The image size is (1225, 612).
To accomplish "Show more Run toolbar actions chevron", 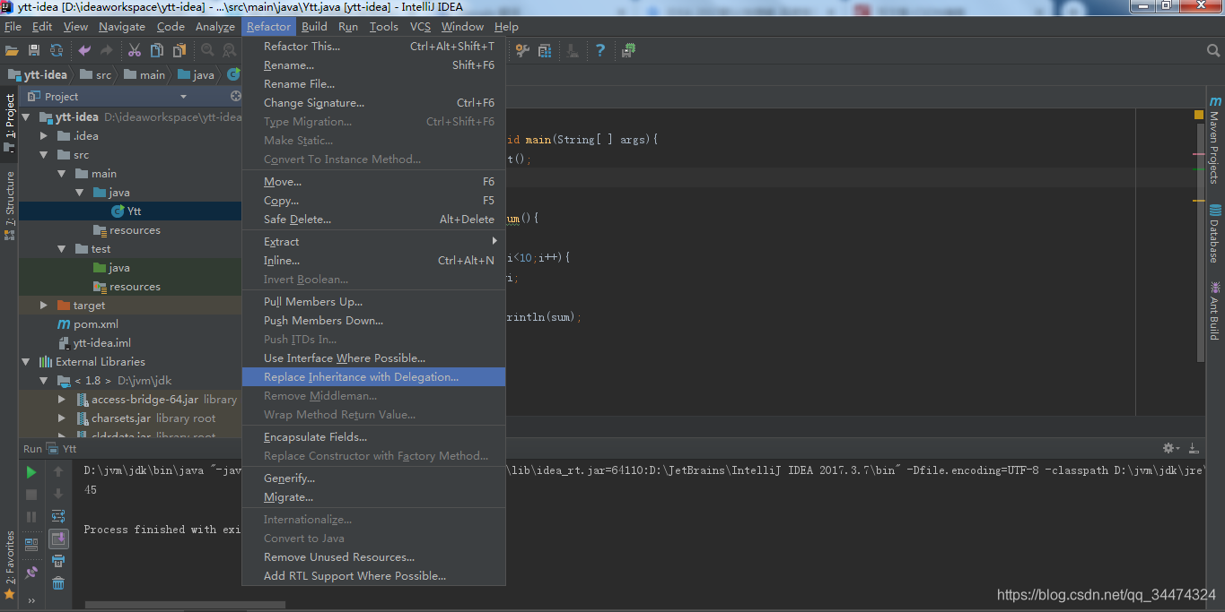I will click(31, 600).
